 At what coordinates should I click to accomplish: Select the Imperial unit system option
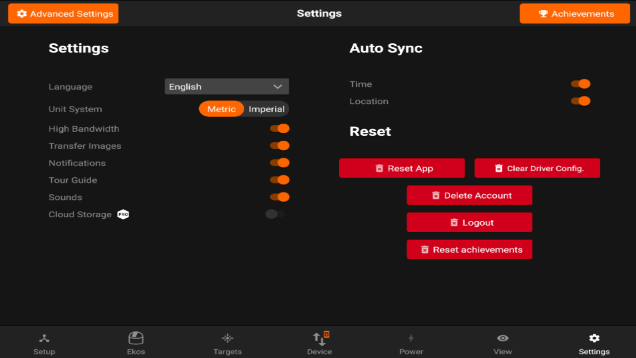click(x=267, y=109)
